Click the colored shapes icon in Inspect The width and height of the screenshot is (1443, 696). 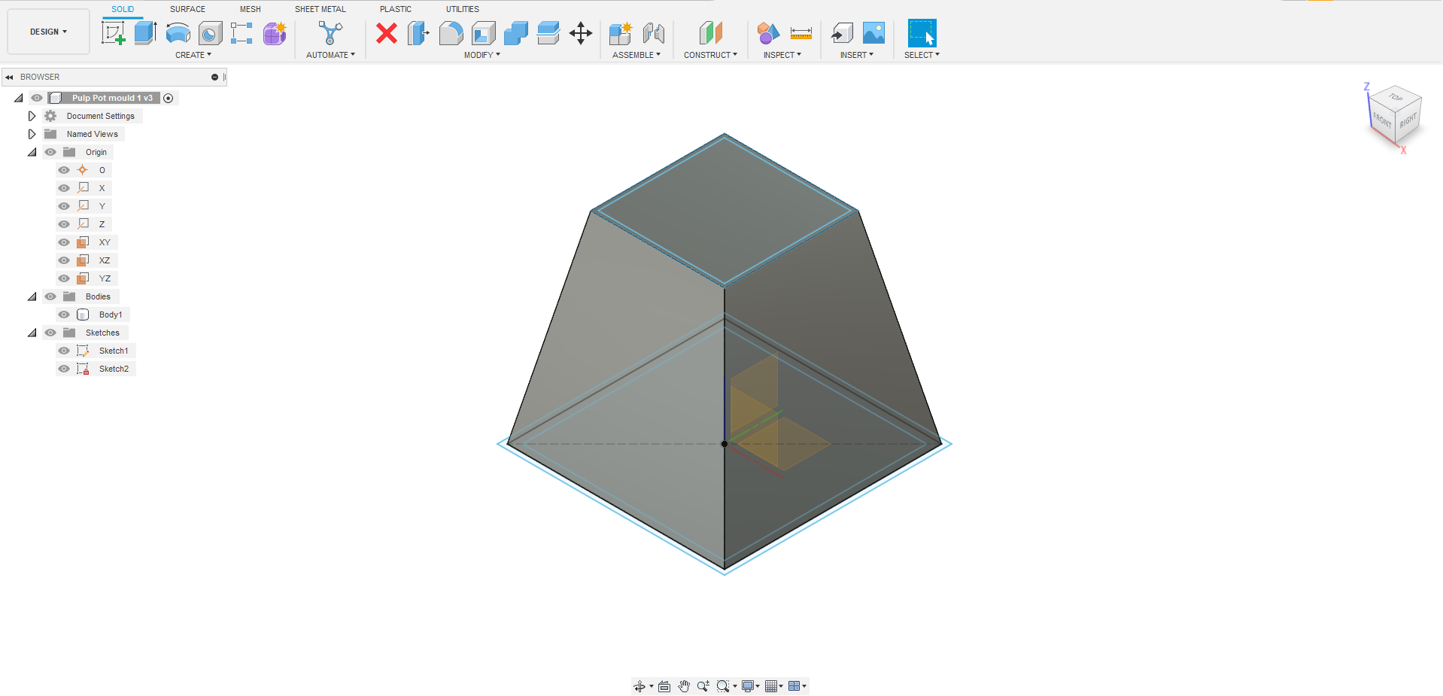tap(768, 33)
